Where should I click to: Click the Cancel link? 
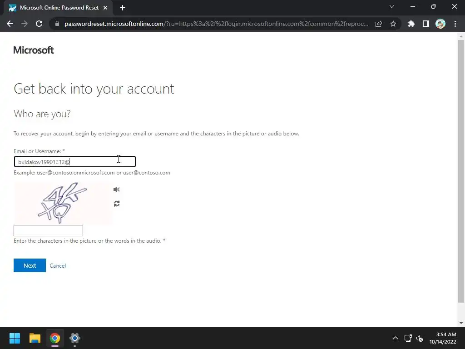coord(58,265)
